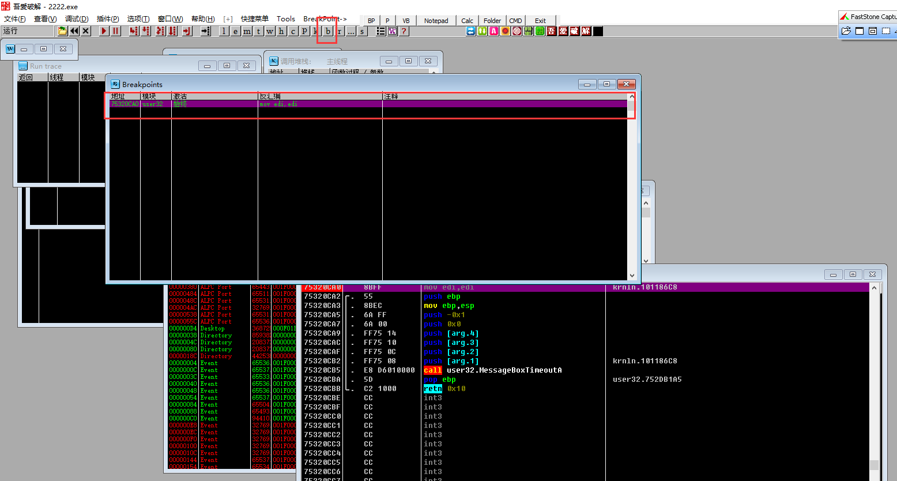This screenshot has width=897, height=481.
Task: Click the green window plugin icon
Action: (540, 31)
